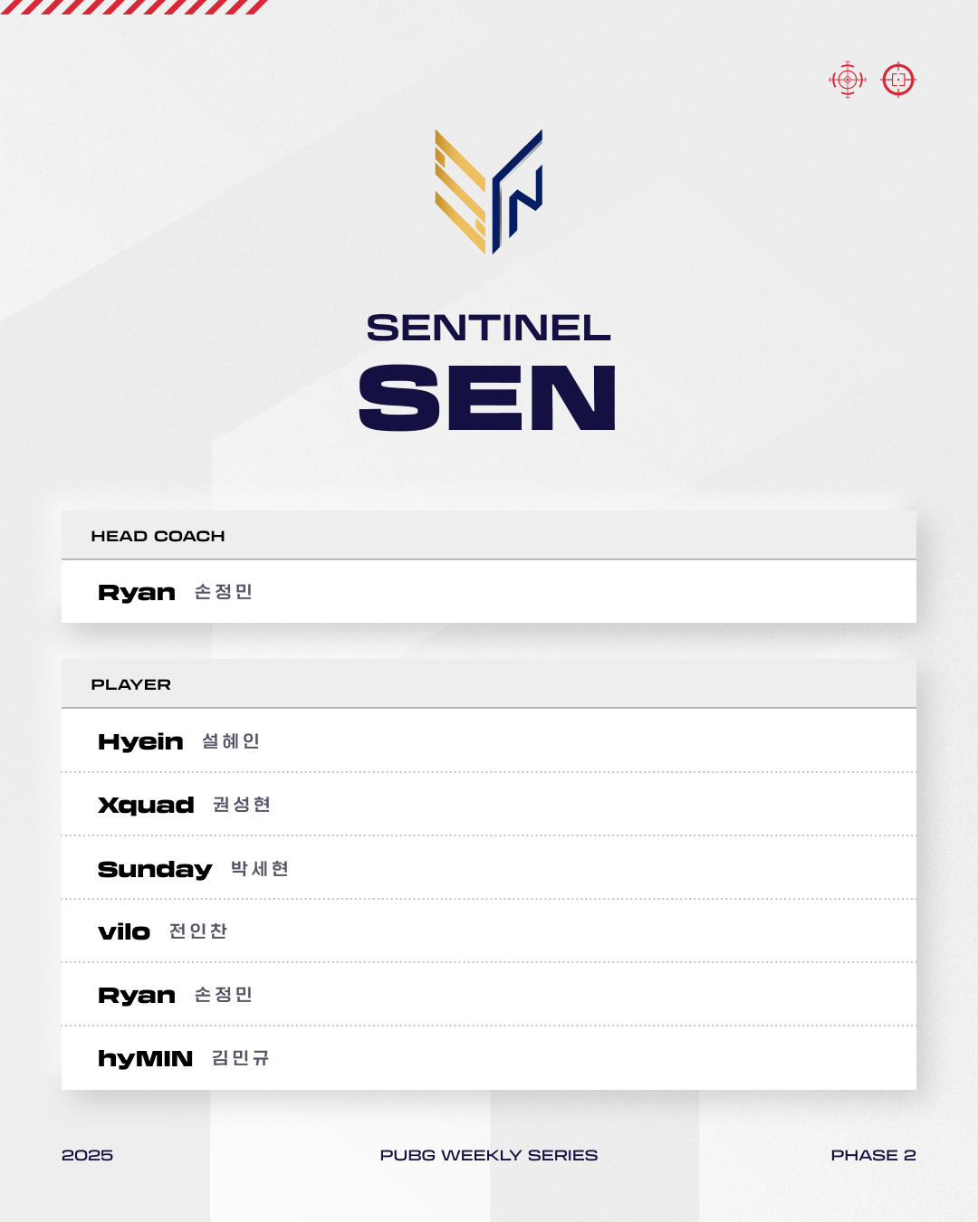Click the PUBG WEEKLY SERIES footer text
The height and width of the screenshot is (1222, 978).
489,1155
